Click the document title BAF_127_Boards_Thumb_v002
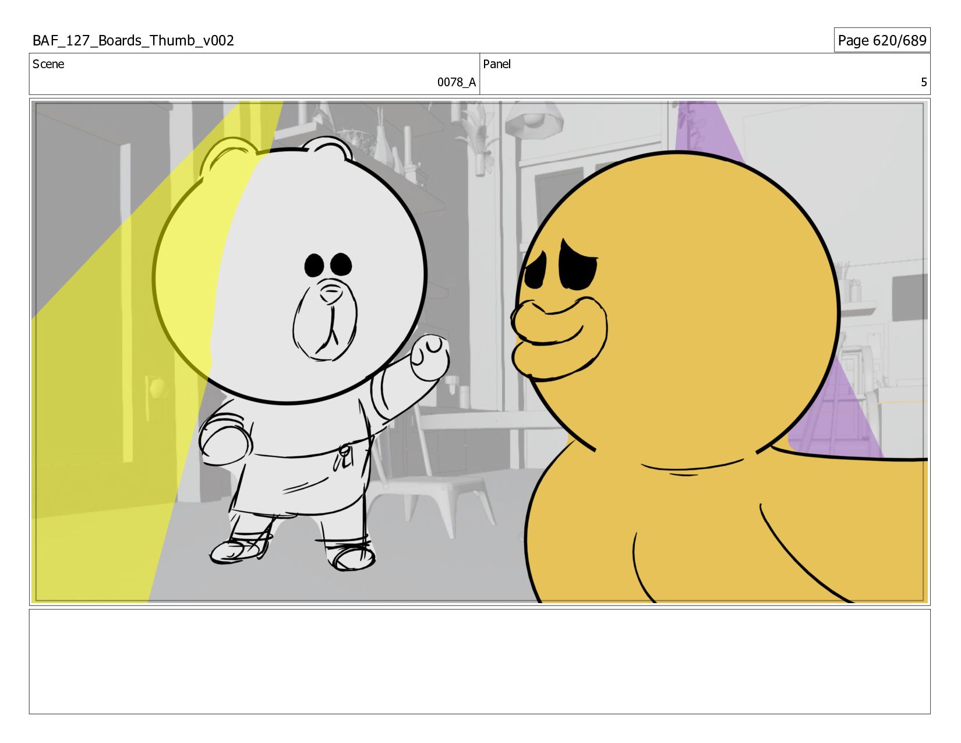Image resolution: width=961 pixels, height=743 pixels. 133,40
